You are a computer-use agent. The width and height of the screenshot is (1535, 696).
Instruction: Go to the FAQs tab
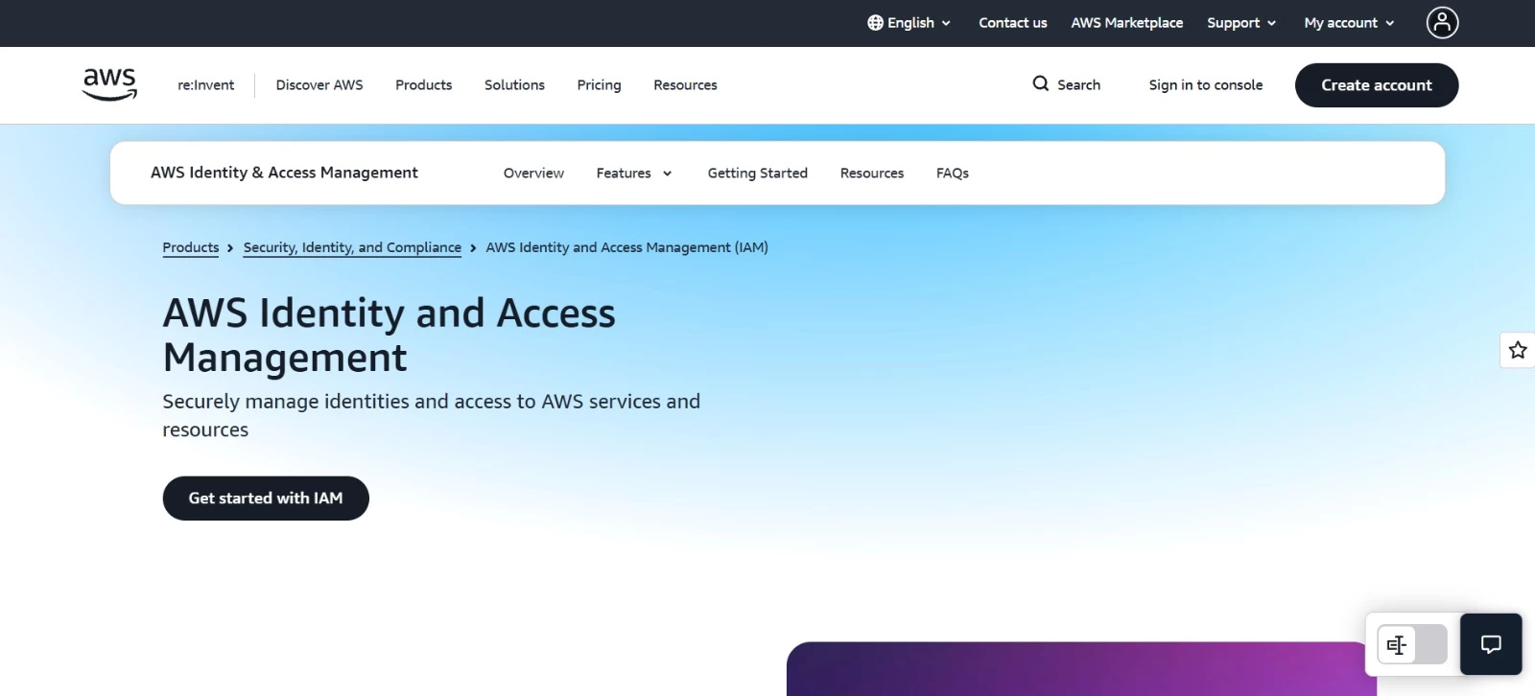click(953, 174)
